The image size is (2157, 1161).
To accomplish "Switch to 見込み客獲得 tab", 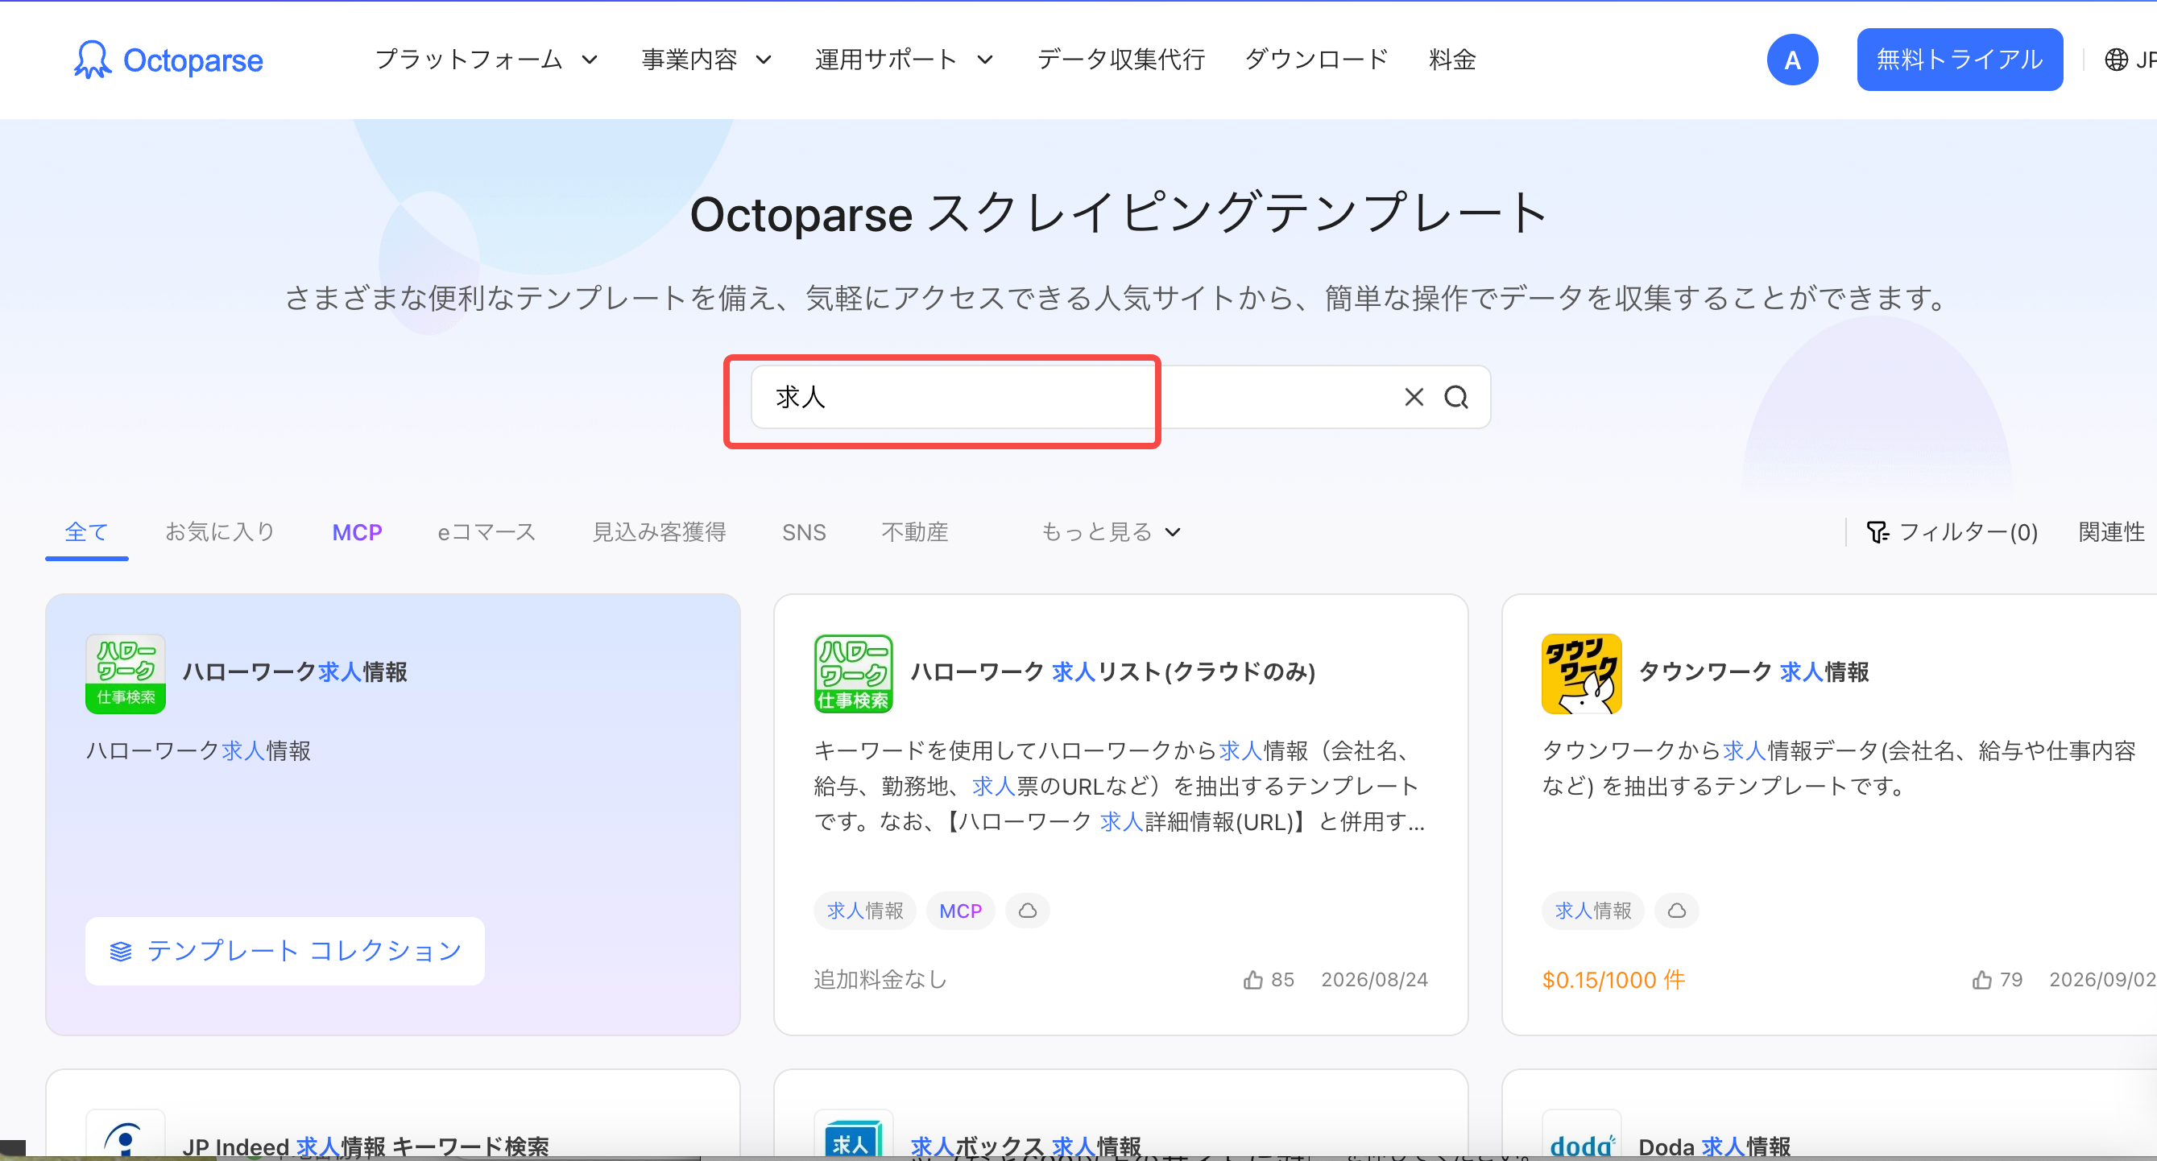I will [659, 531].
